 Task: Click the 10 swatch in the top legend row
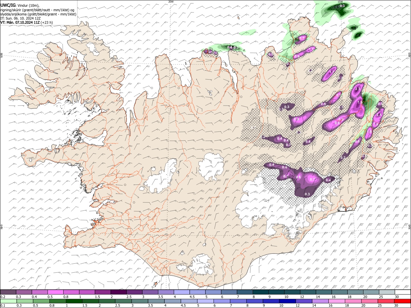pos(293,292)
